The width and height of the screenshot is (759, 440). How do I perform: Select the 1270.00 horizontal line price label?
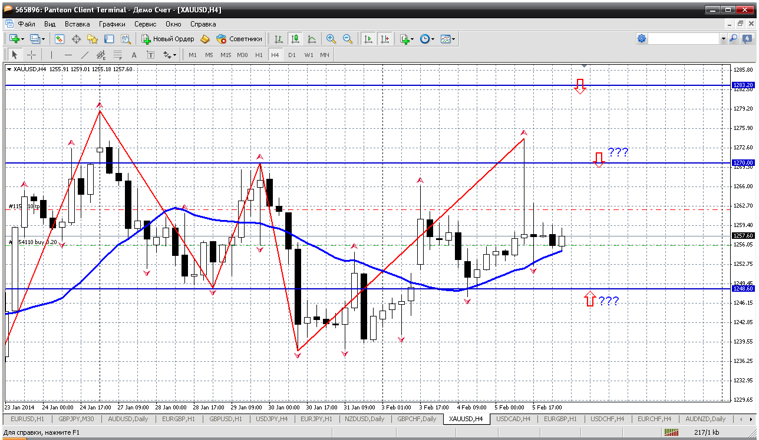pyautogui.click(x=743, y=162)
